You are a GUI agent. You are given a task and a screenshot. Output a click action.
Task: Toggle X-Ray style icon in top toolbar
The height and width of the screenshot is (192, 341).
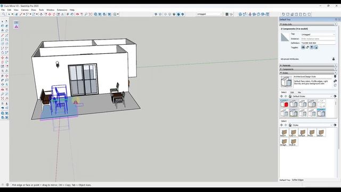[156, 14]
